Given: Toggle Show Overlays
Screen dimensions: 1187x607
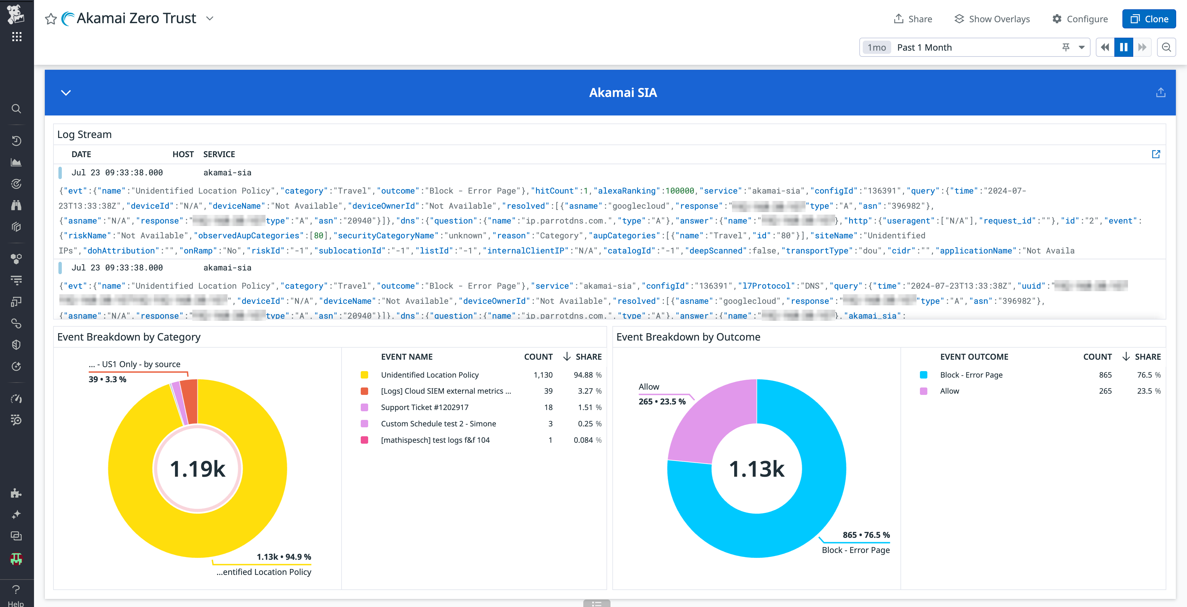Looking at the screenshot, I should pyautogui.click(x=992, y=19).
